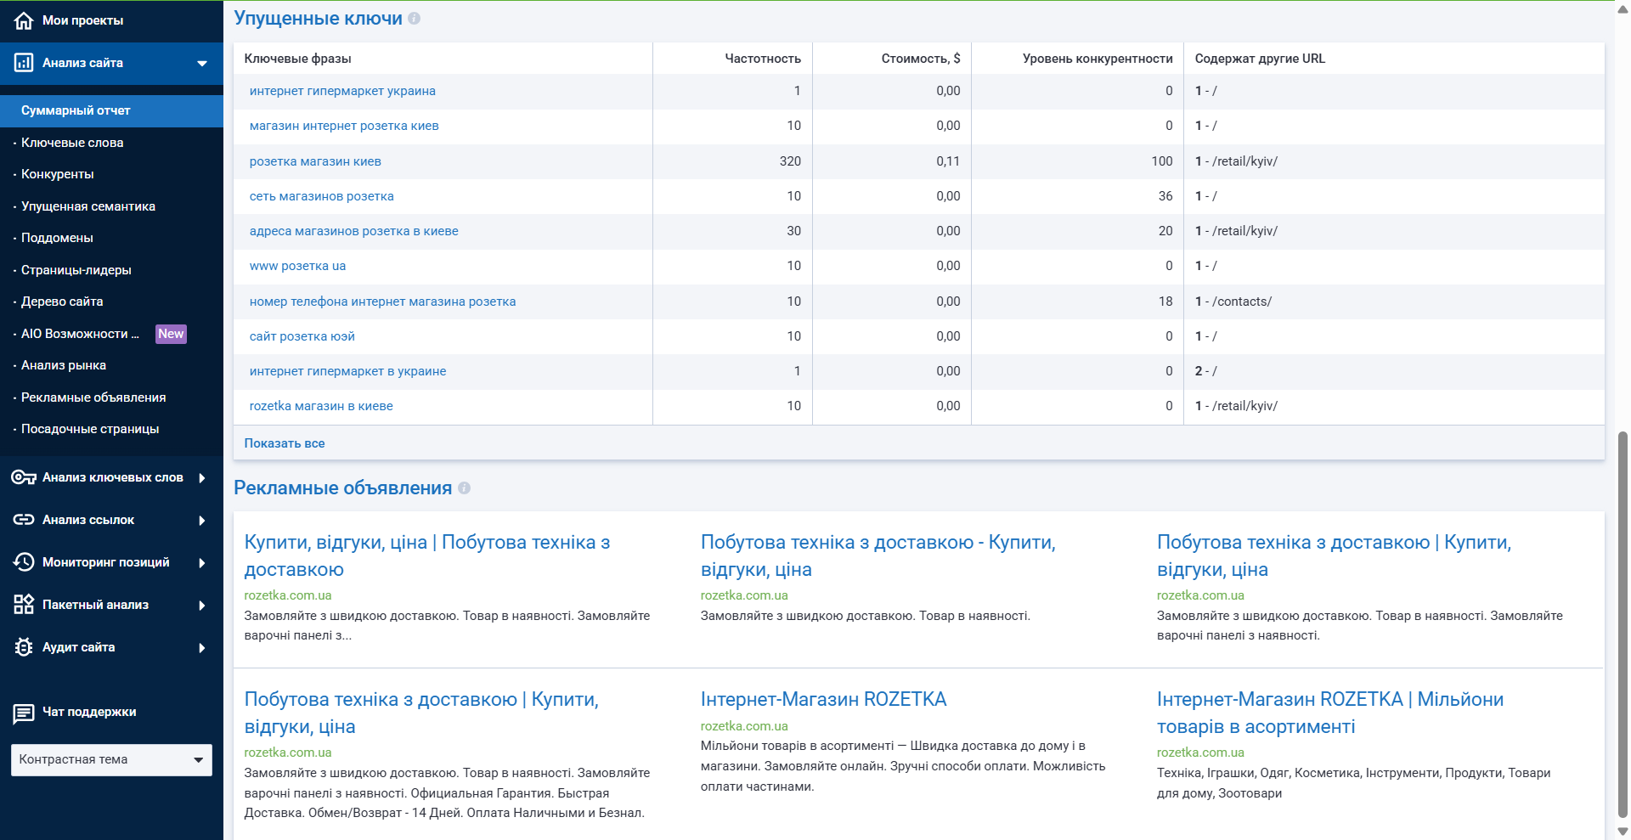
Task: Click the home icon beside Мои проекты
Action: tap(24, 20)
